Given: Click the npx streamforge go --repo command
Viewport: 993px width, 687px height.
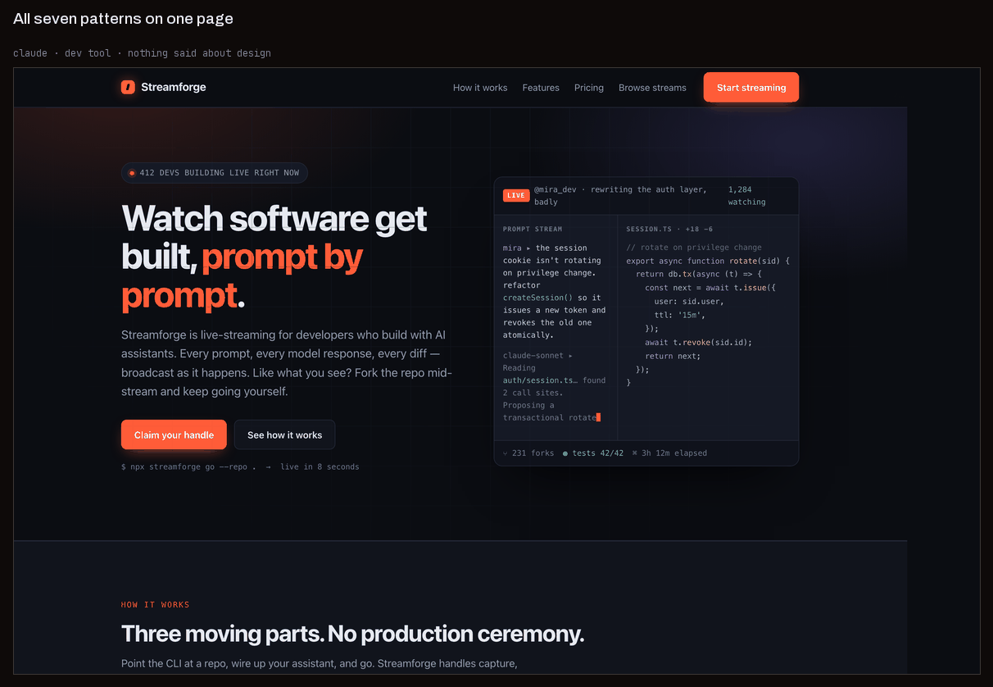Looking at the screenshot, I should [188, 466].
